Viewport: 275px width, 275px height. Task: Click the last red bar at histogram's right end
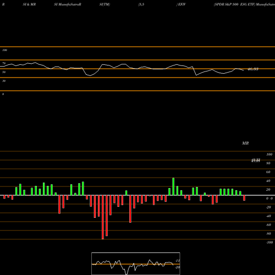coord(244,198)
